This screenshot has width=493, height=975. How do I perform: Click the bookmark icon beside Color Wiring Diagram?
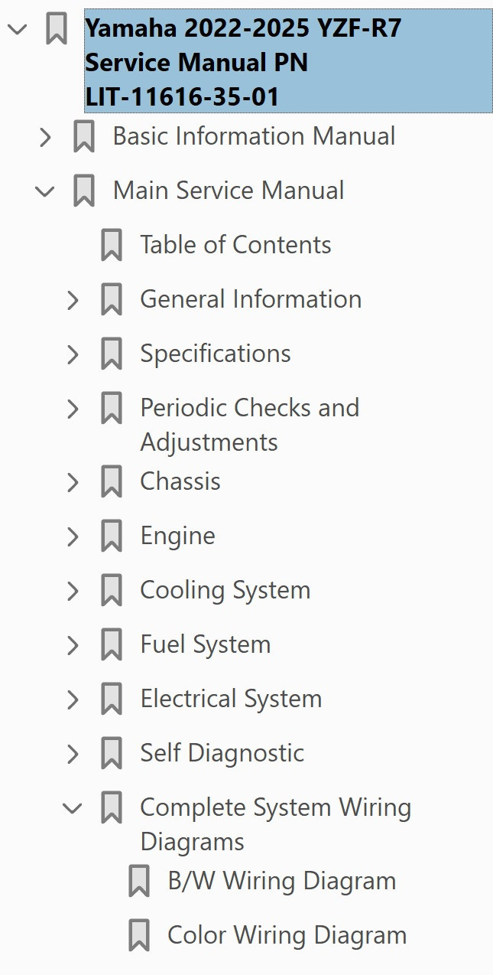139,934
